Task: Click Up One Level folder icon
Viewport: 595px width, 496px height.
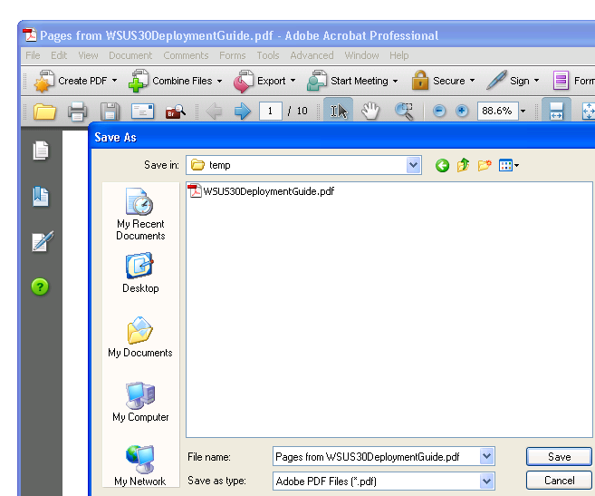Action: click(463, 165)
